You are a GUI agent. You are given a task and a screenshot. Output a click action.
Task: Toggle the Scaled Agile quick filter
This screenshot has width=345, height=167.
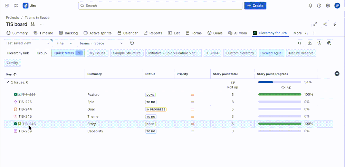point(271,53)
